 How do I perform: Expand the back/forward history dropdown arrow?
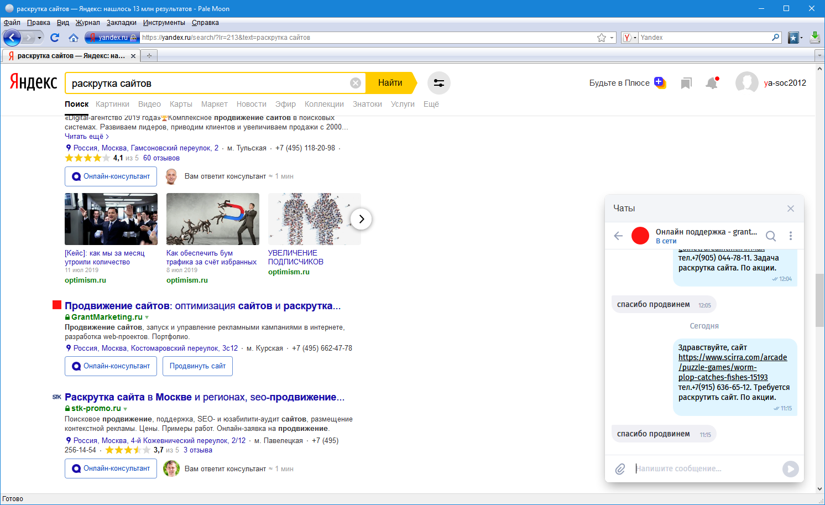(39, 38)
